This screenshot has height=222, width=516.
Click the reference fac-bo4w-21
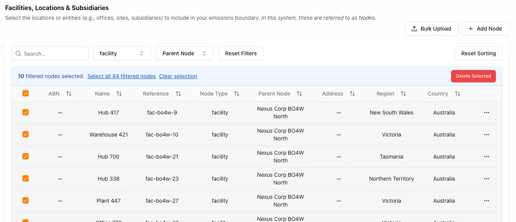(x=162, y=157)
